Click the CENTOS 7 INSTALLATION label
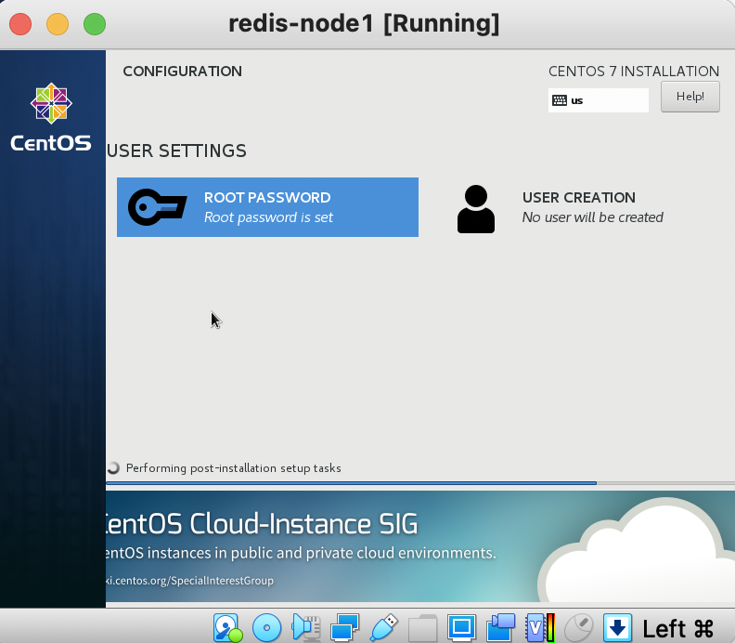 (x=634, y=72)
